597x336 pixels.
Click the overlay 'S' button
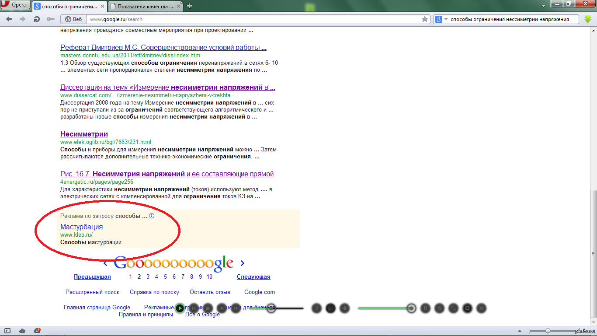440,308
